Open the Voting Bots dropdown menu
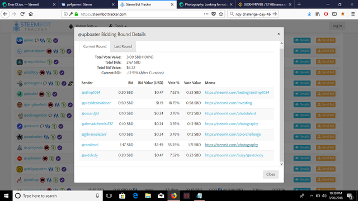This screenshot has width=358, height=201. pos(83,26)
